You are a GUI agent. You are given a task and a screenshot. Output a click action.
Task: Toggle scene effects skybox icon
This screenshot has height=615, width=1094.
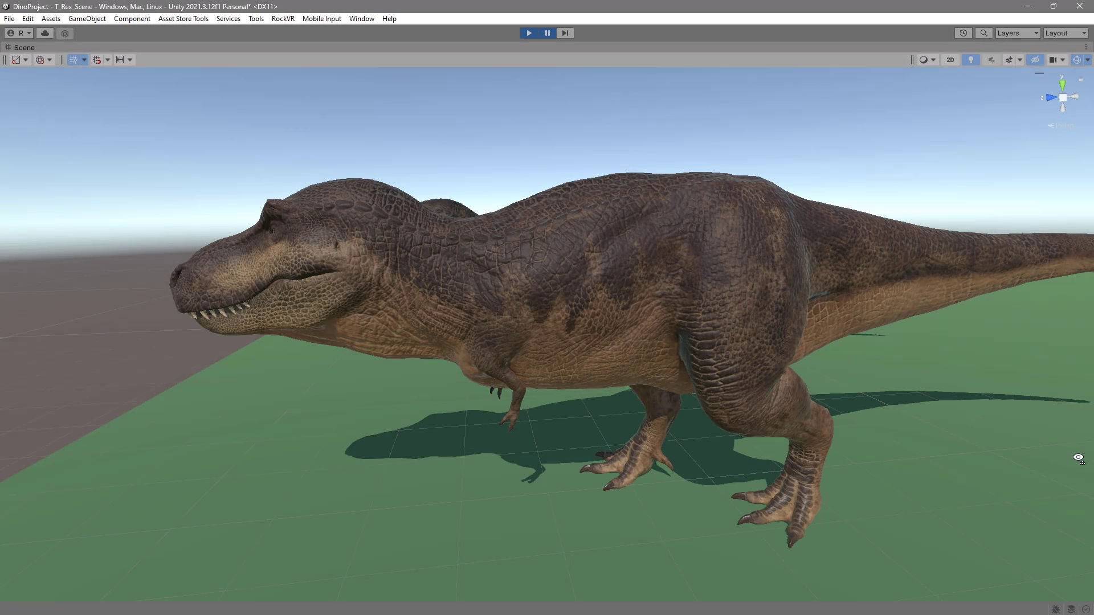pos(1009,60)
